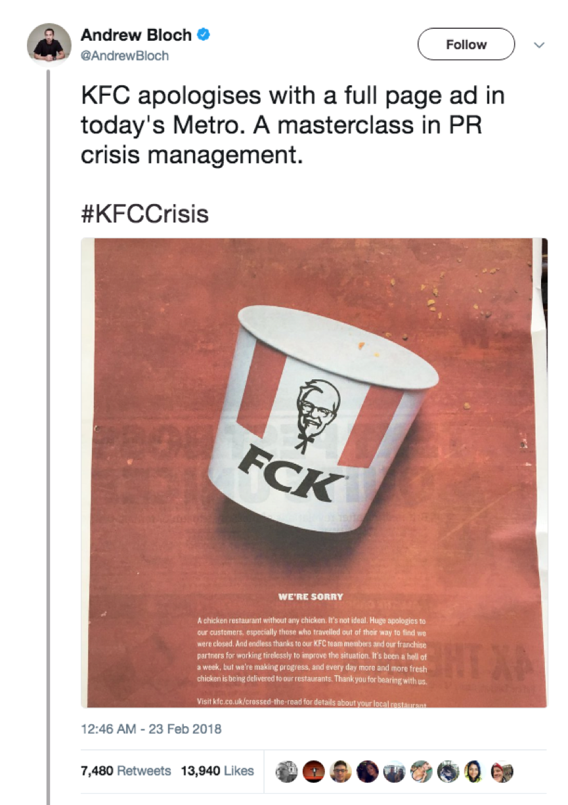Click the 12:46 AM - 23 Feb 2018 timestamp
The width and height of the screenshot is (568, 805).
(151, 729)
